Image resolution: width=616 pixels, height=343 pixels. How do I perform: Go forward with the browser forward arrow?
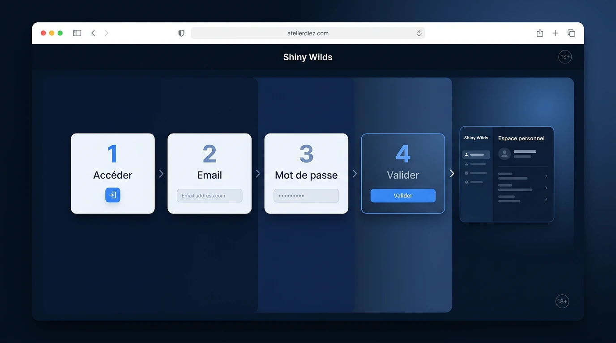(106, 33)
